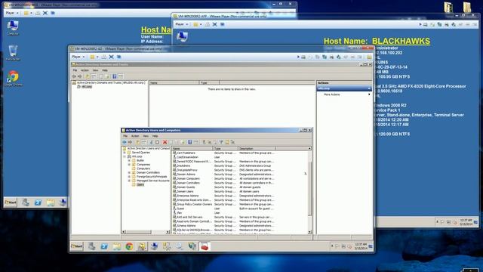Image resolution: width=483 pixels, height=272 pixels.
Task: Open File menu in AD Domains and Trusts
Action: click(x=75, y=70)
